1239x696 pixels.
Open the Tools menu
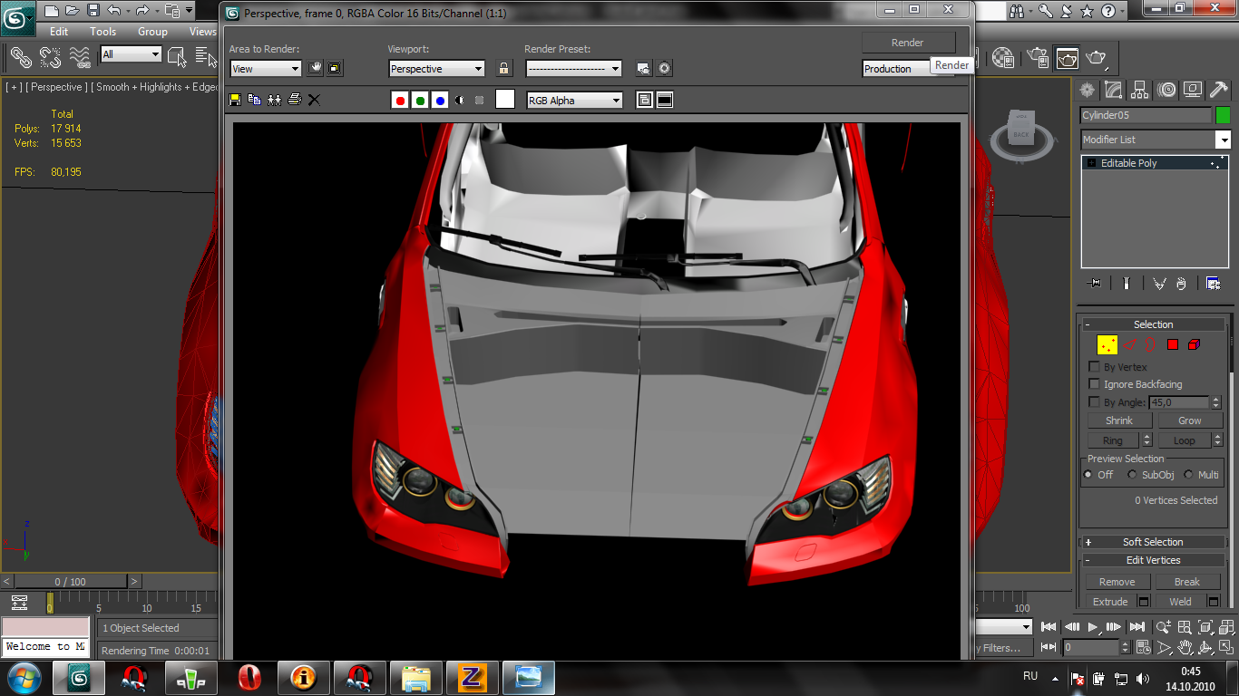(102, 32)
